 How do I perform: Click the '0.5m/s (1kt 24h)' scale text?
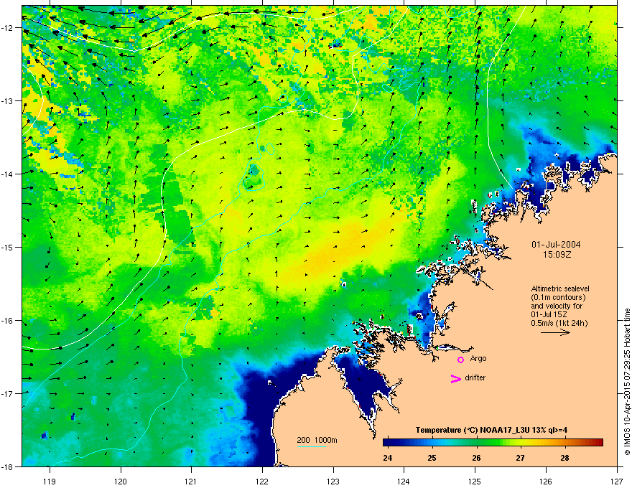559,323
